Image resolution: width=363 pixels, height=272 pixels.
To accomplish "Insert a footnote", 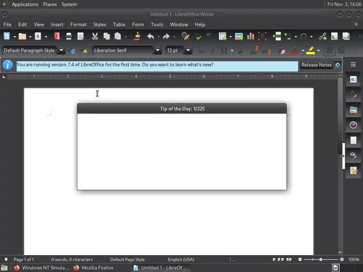I will point(334,36).
